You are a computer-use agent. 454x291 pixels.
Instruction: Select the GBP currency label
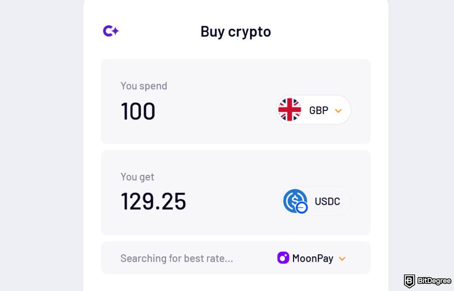(318, 110)
